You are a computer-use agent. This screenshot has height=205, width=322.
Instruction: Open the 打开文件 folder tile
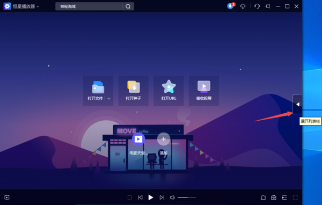pyautogui.click(x=96, y=91)
